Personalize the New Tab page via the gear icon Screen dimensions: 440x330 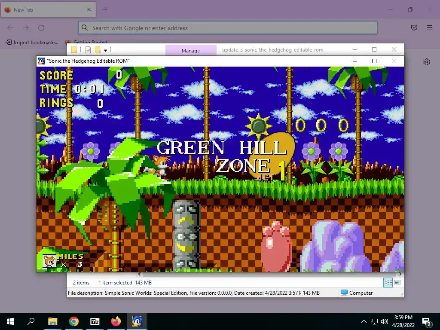pyautogui.click(x=427, y=62)
